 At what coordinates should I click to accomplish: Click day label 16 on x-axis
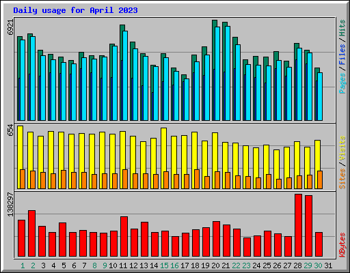174,265
